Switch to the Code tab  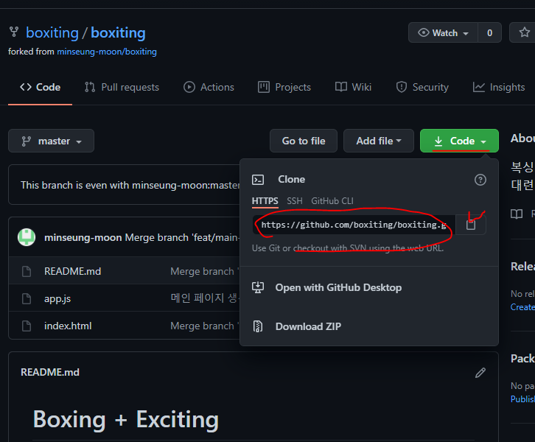click(41, 88)
